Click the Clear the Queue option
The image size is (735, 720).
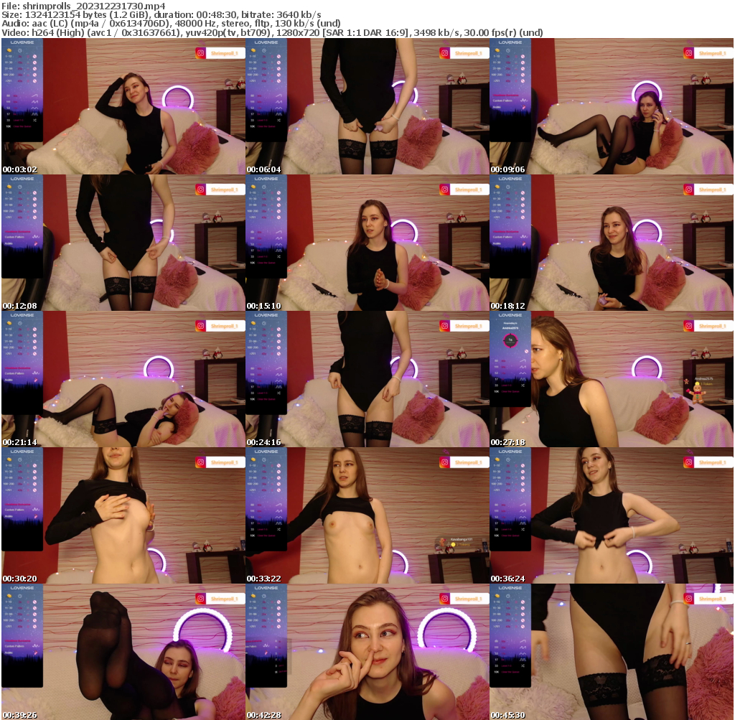tap(24, 126)
